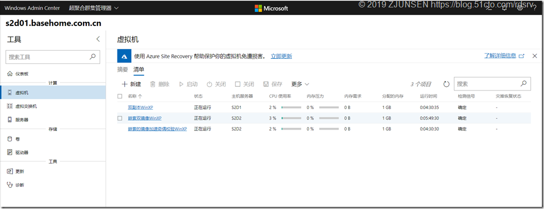Sort by the 状态 column header
The width and height of the screenshot is (544, 209).
tap(198, 96)
